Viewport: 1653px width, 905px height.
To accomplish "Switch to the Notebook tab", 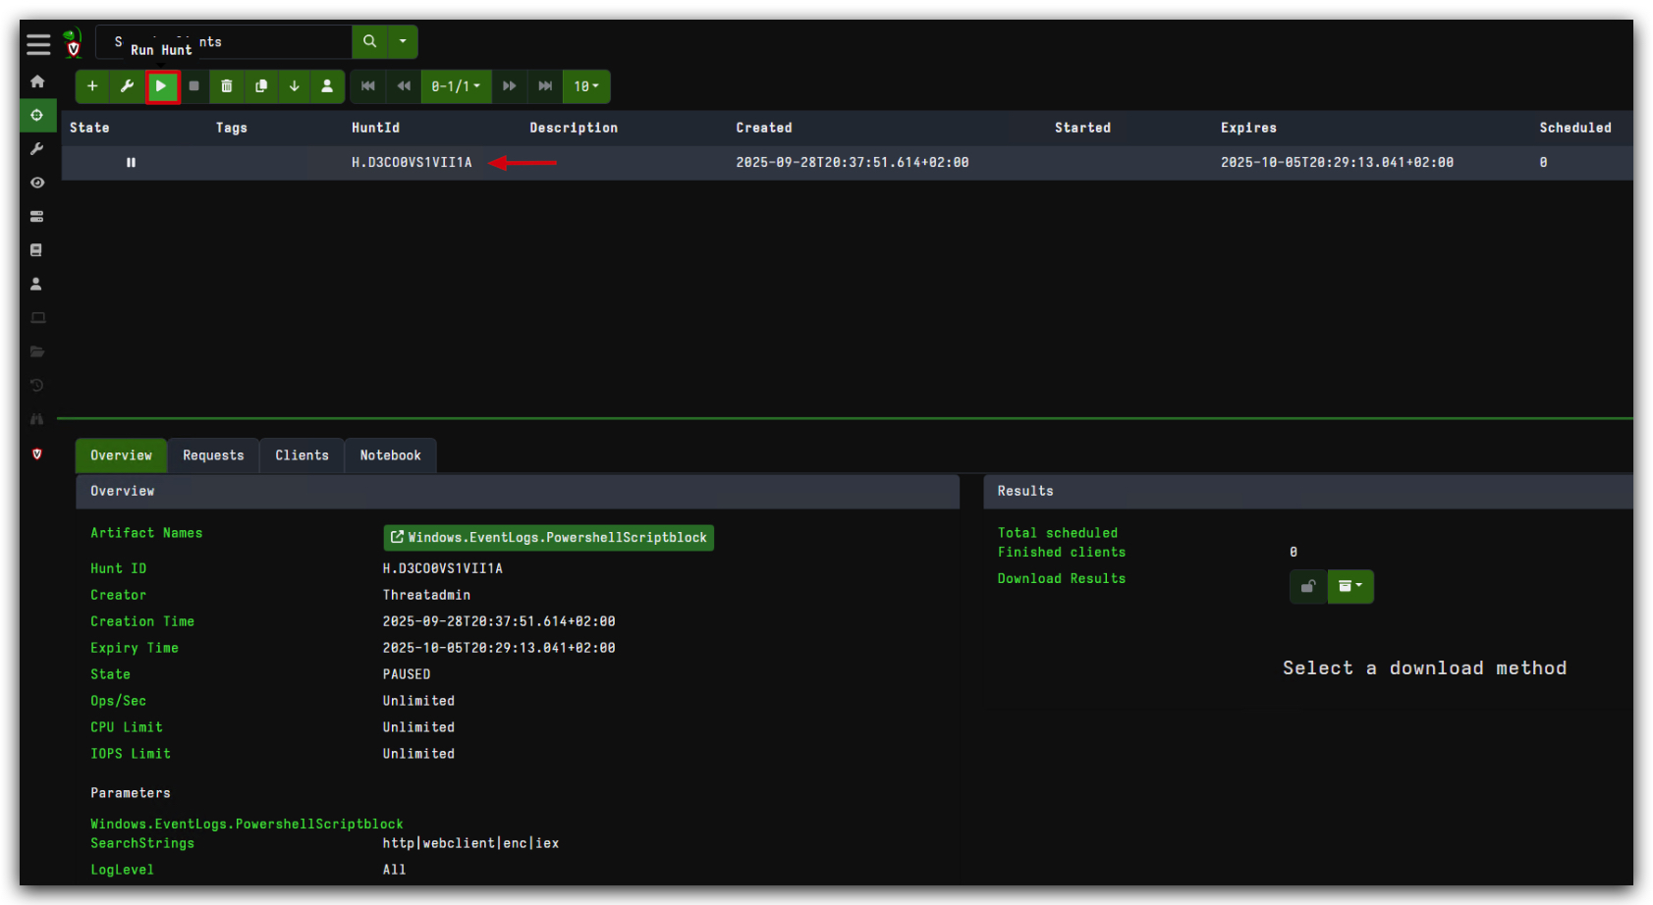I will pyautogui.click(x=390, y=455).
